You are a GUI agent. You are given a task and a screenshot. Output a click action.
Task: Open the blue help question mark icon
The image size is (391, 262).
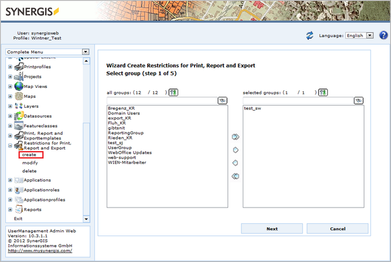tap(383, 35)
